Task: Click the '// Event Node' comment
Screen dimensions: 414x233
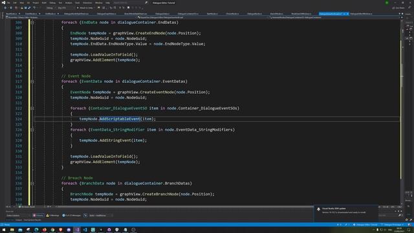Action: (76, 76)
